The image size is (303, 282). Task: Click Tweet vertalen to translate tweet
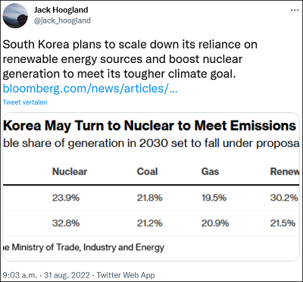tap(25, 102)
